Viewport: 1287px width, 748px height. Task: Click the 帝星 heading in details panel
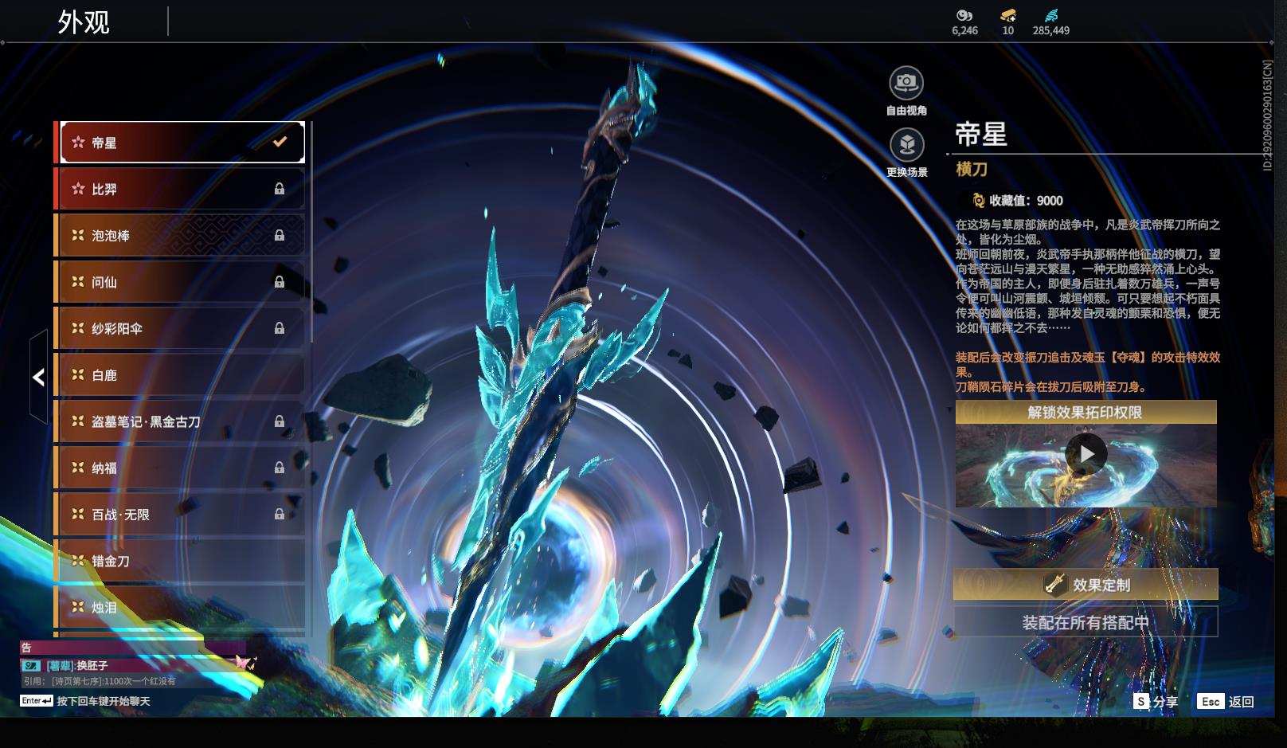(x=981, y=134)
